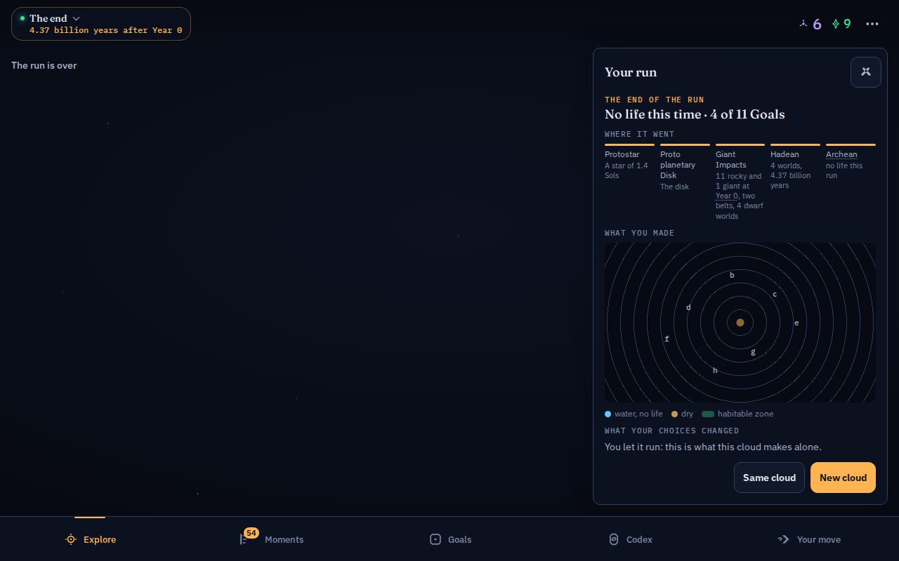Click the "WHAT YOU MADE" section label

[639, 233]
